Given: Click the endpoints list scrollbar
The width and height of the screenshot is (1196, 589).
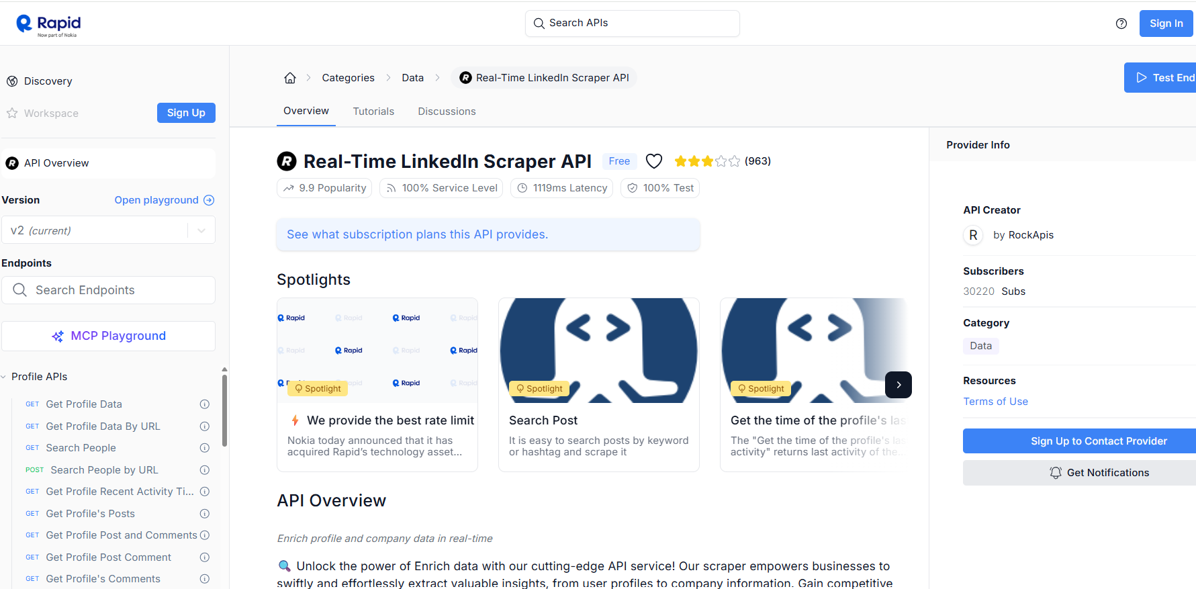Looking at the screenshot, I should click(x=224, y=410).
